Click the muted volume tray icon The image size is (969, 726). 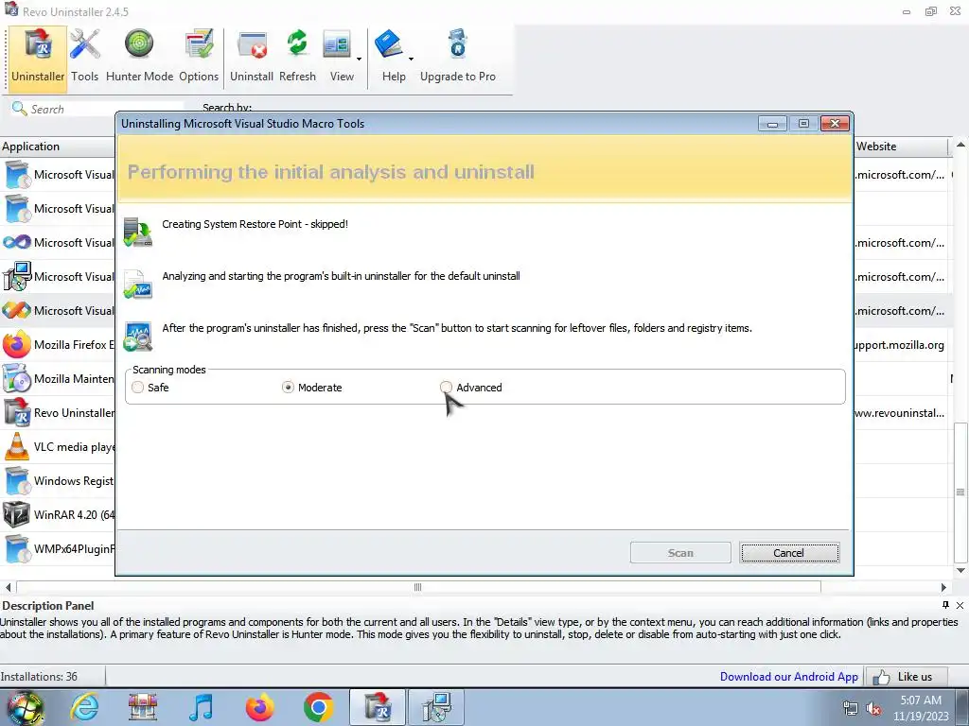point(873,708)
